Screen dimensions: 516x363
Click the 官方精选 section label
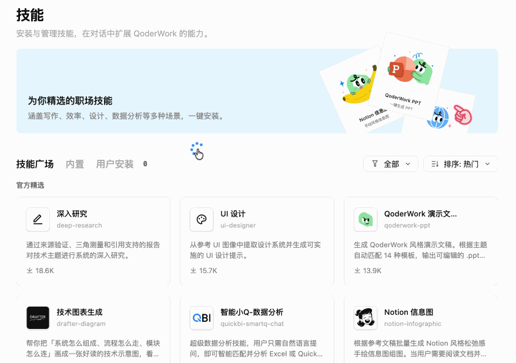(31, 185)
